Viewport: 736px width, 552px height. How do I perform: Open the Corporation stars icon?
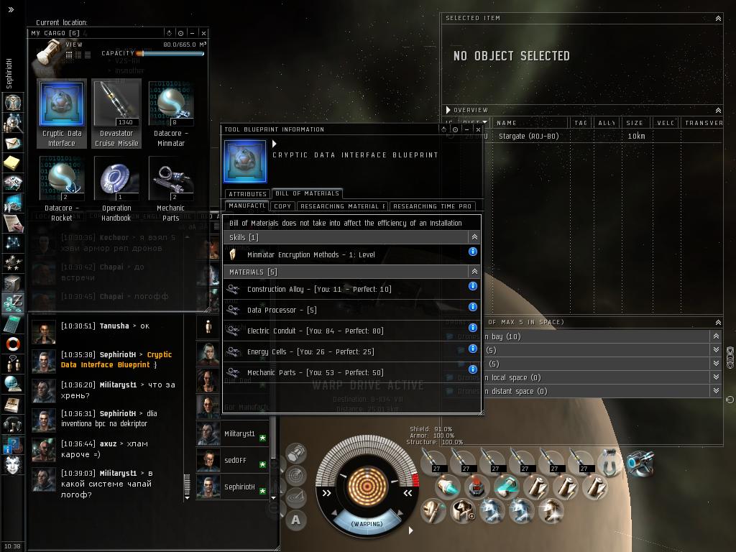coord(13,263)
